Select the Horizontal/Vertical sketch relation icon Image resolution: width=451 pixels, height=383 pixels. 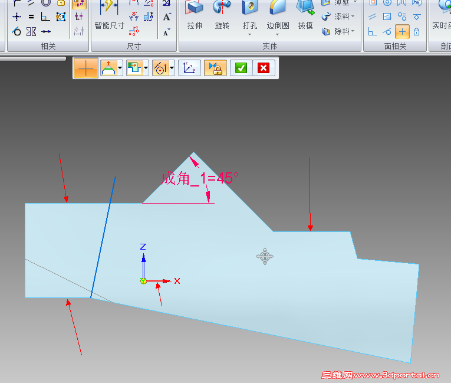point(17,17)
